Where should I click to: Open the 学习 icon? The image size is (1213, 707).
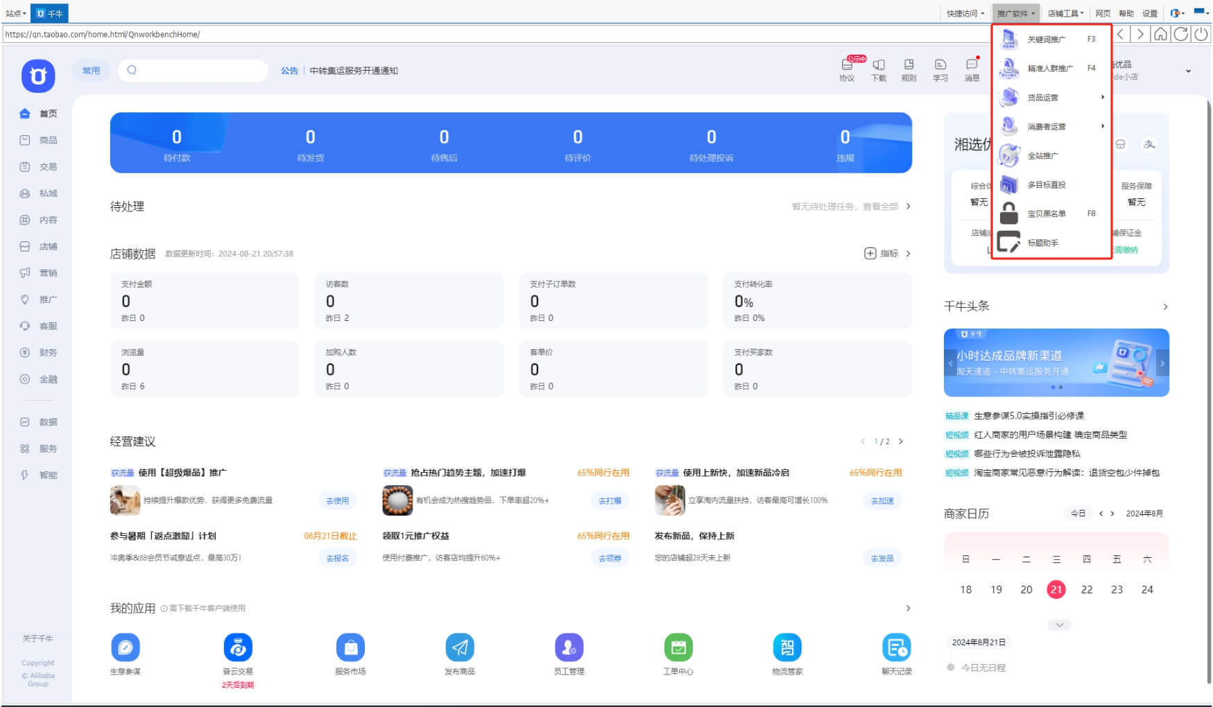(x=940, y=70)
